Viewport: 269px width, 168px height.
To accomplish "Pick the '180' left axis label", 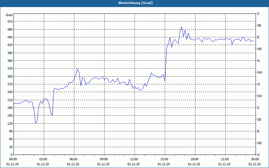I will [x=10, y=108].
